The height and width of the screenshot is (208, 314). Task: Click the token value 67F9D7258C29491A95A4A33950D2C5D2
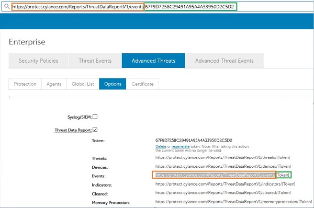point(194,140)
